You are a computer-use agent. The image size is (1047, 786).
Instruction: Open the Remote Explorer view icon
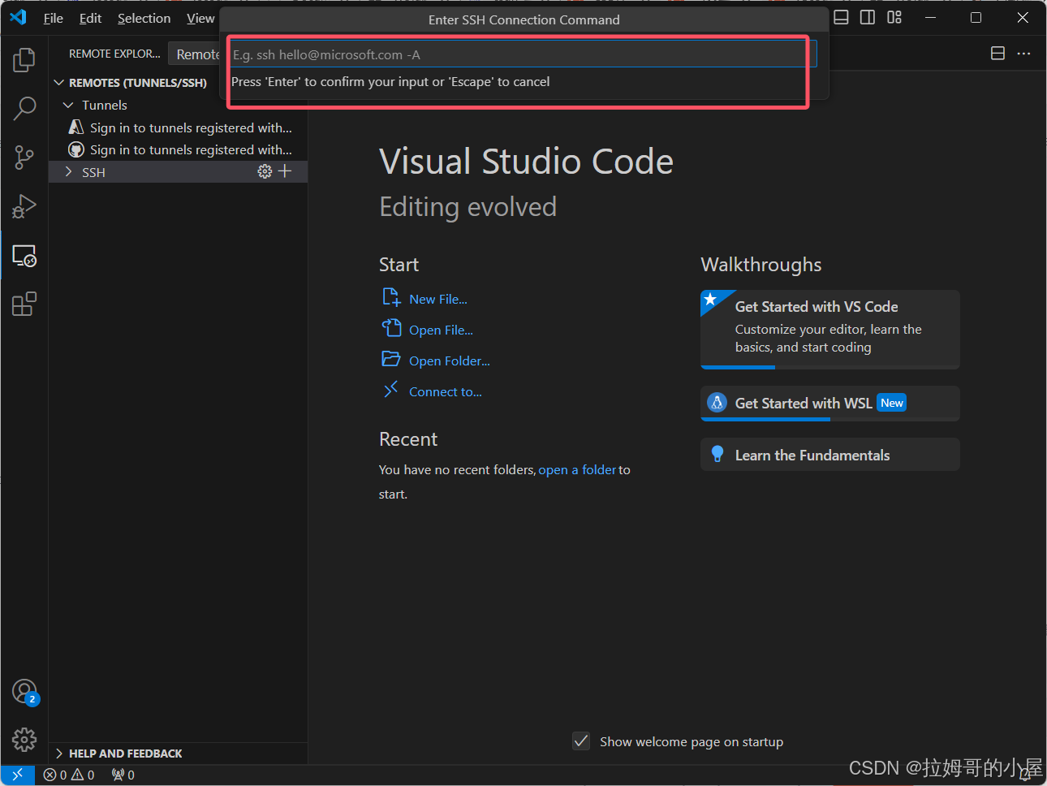coord(24,256)
